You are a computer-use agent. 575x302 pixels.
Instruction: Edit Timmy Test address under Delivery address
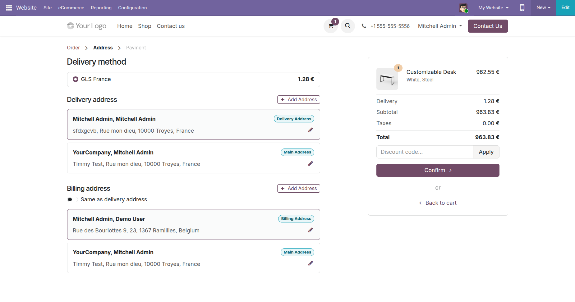pos(310,164)
